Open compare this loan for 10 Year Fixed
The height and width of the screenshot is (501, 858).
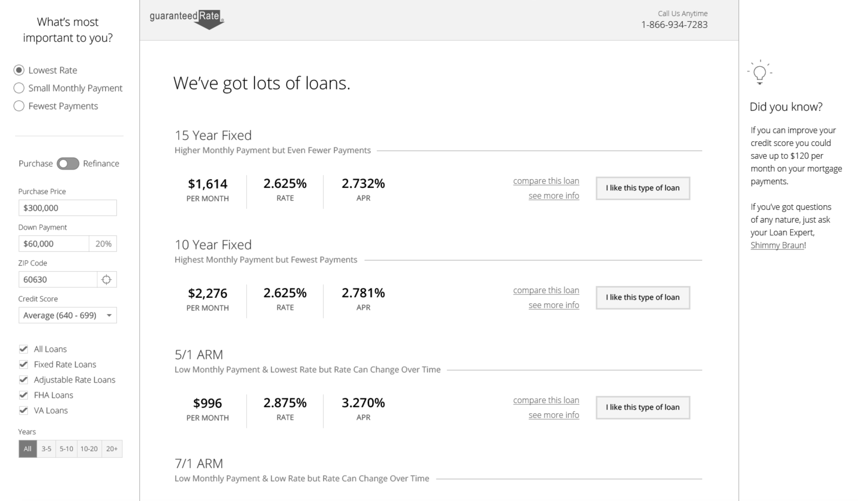click(546, 290)
